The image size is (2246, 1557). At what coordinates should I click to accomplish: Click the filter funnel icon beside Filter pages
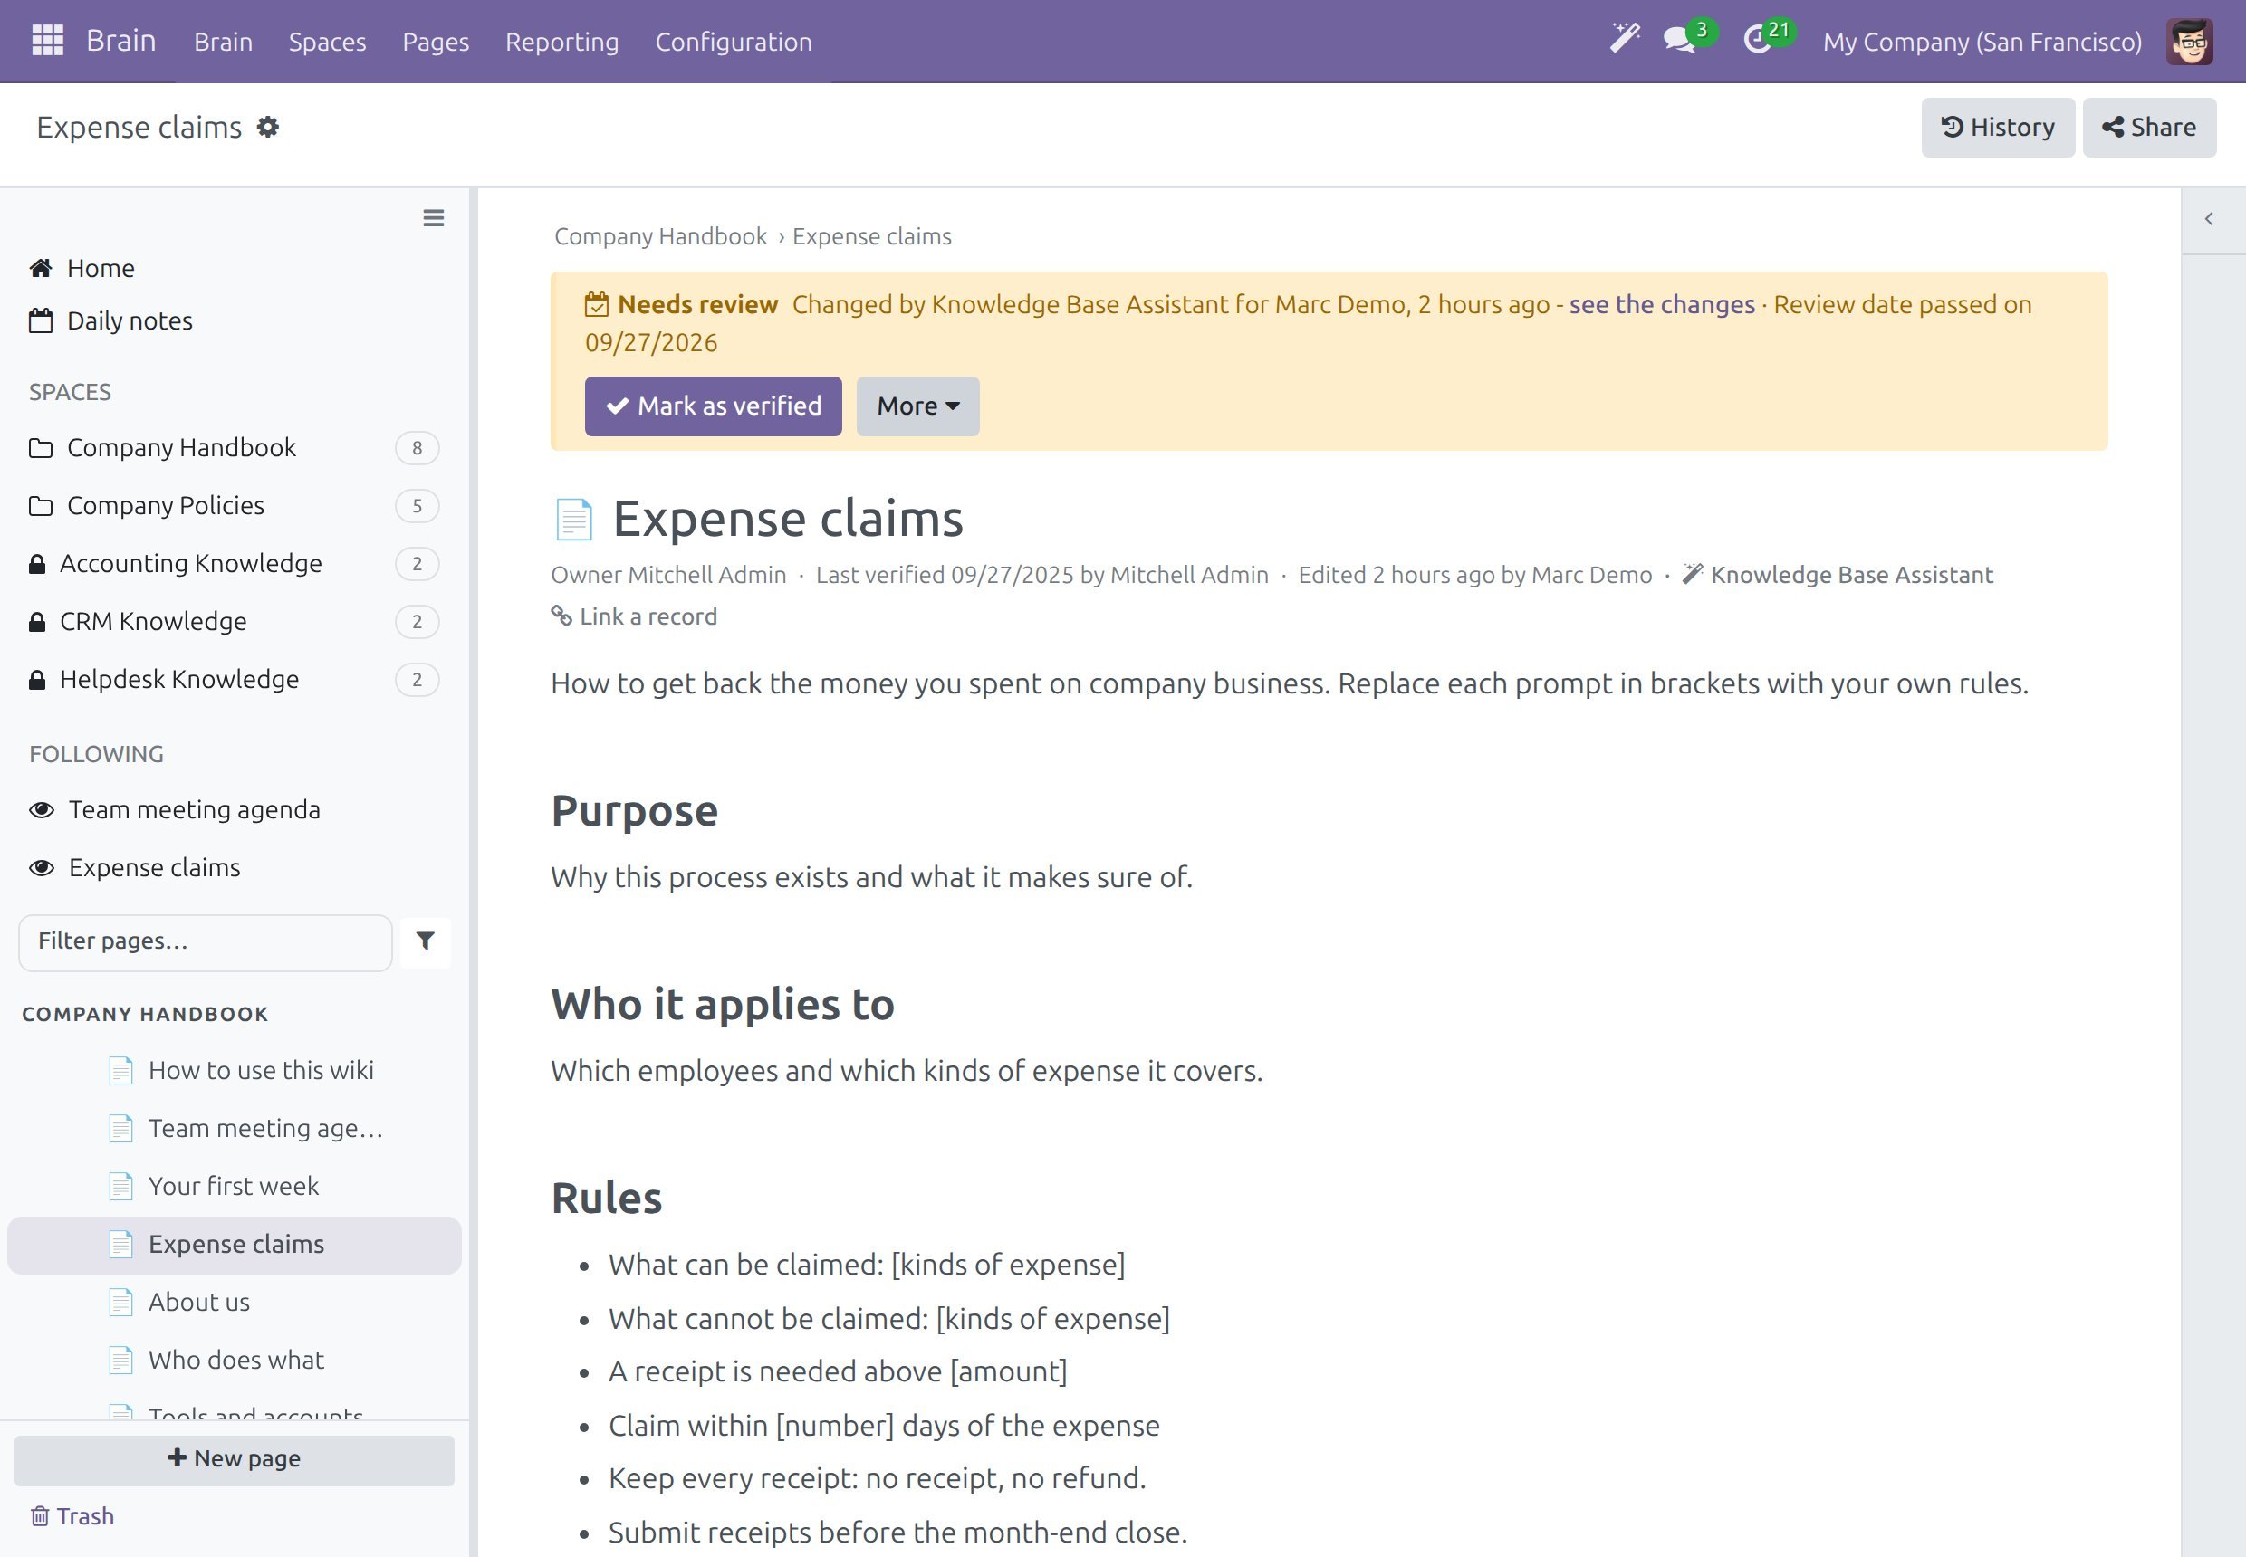426,941
